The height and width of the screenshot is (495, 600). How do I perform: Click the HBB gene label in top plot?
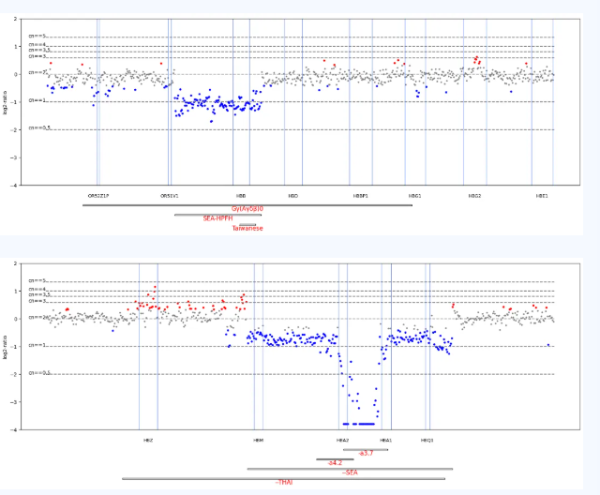[x=241, y=196]
